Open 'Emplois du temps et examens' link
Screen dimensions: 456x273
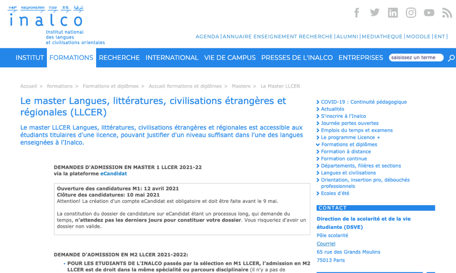click(x=357, y=130)
